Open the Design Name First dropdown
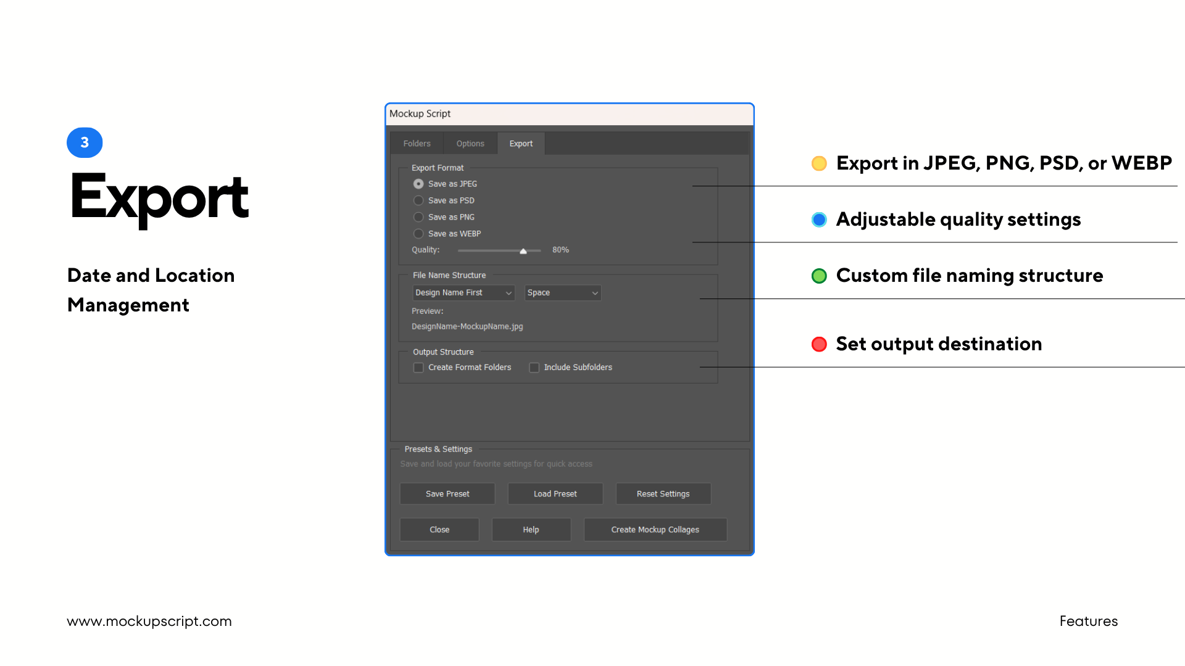The image size is (1185, 666). pyautogui.click(x=463, y=292)
